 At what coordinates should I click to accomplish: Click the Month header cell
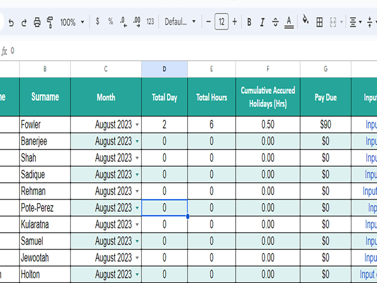click(x=106, y=97)
